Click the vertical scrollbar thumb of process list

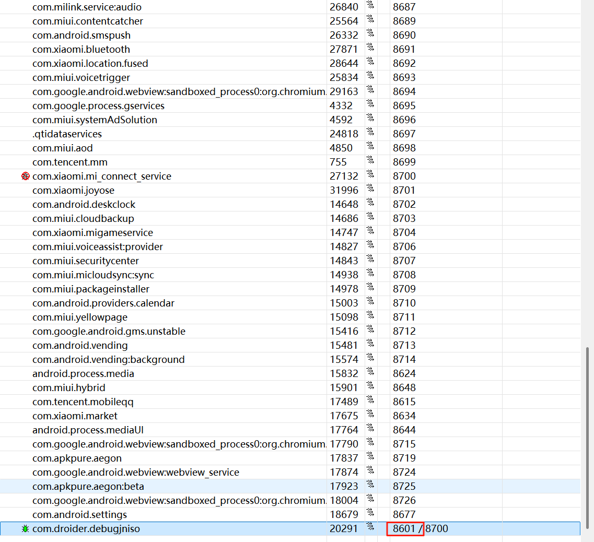coord(587,438)
